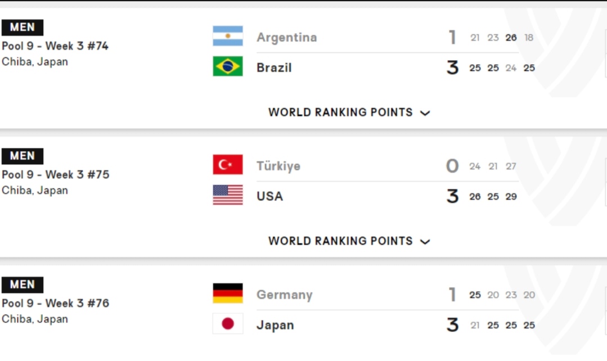Click Brazil's final score of 3
The image size is (607, 361).
452,67
